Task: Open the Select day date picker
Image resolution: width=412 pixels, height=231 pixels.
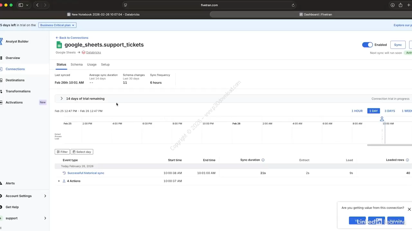Action: (82, 152)
